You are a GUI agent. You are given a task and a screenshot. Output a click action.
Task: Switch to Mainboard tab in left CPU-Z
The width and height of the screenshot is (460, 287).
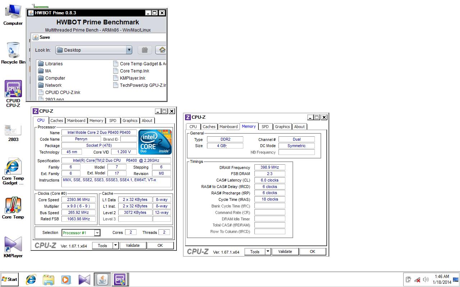coord(76,121)
